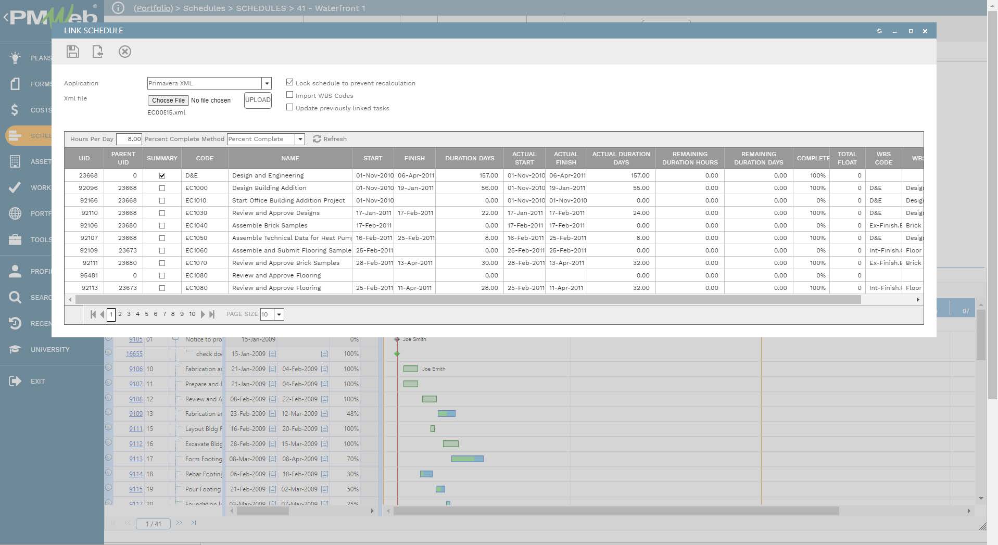Click the Exit icon in sidebar
This screenshot has width=998, height=545.
click(15, 381)
